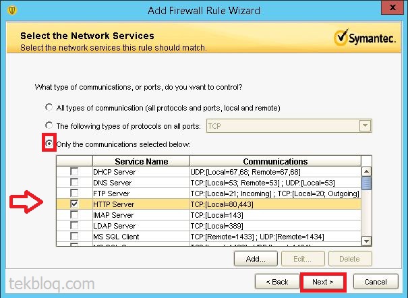Check the LDAP Server checkbox
The height and width of the screenshot is (298, 408).
(x=74, y=225)
